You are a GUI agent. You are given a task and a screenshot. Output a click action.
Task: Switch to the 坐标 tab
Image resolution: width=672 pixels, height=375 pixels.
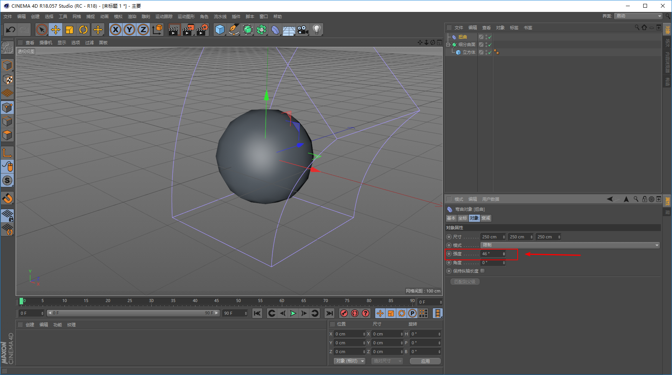pos(463,218)
